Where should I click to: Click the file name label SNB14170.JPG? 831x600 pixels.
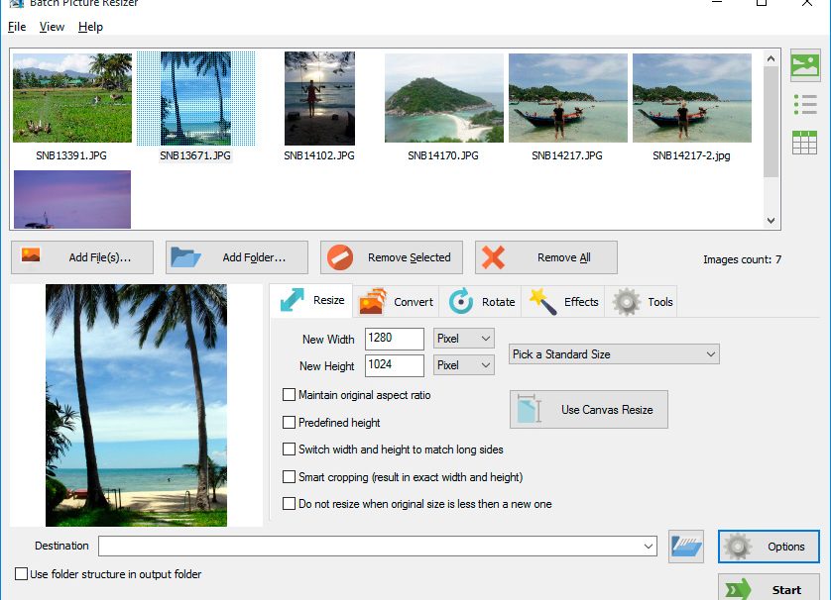(x=443, y=155)
